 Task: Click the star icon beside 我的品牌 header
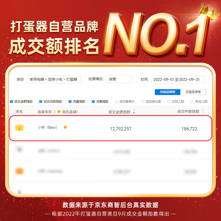pyautogui.click(x=59, y=112)
